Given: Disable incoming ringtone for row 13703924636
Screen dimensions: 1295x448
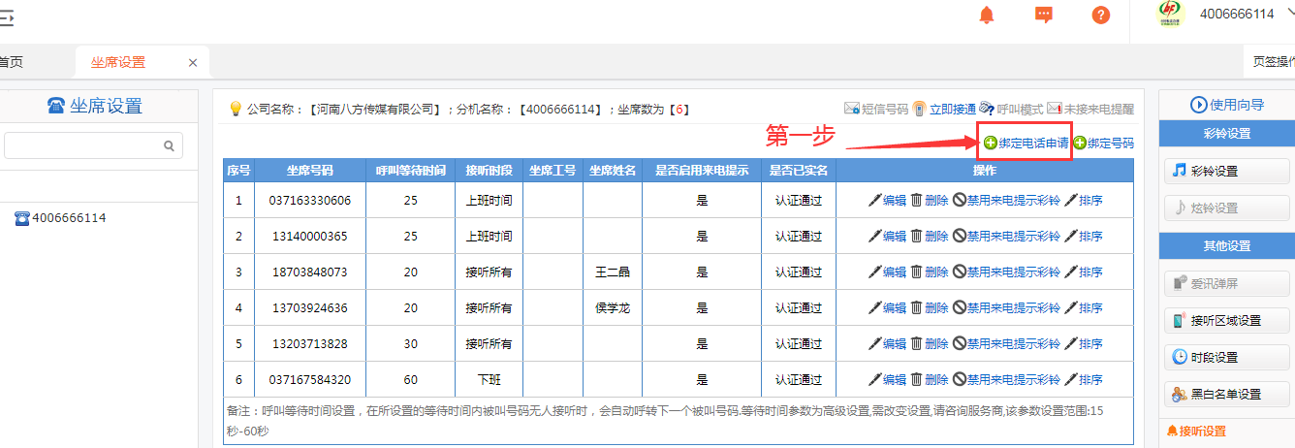Looking at the screenshot, I should pyautogui.click(x=1006, y=308).
